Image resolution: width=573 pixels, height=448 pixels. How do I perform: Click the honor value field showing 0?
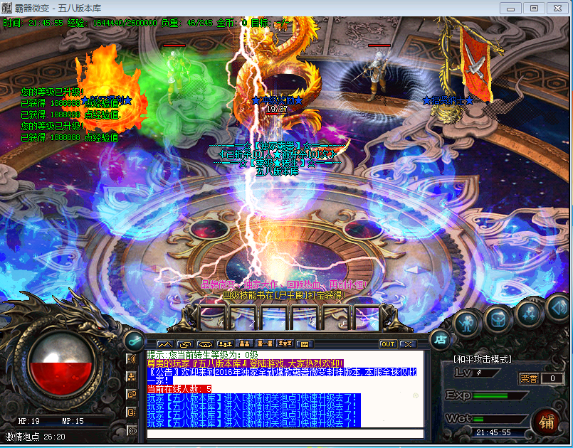click(x=553, y=378)
